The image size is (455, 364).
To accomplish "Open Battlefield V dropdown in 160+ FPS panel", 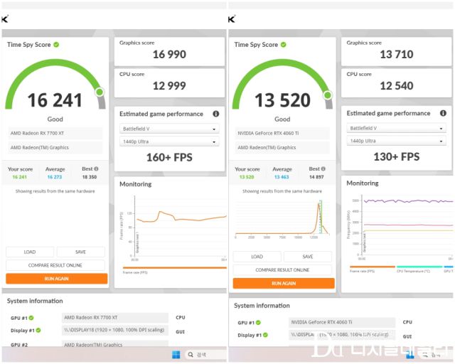I will (169, 129).
